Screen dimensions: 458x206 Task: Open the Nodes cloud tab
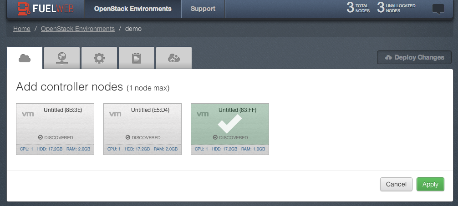[x=25, y=58]
